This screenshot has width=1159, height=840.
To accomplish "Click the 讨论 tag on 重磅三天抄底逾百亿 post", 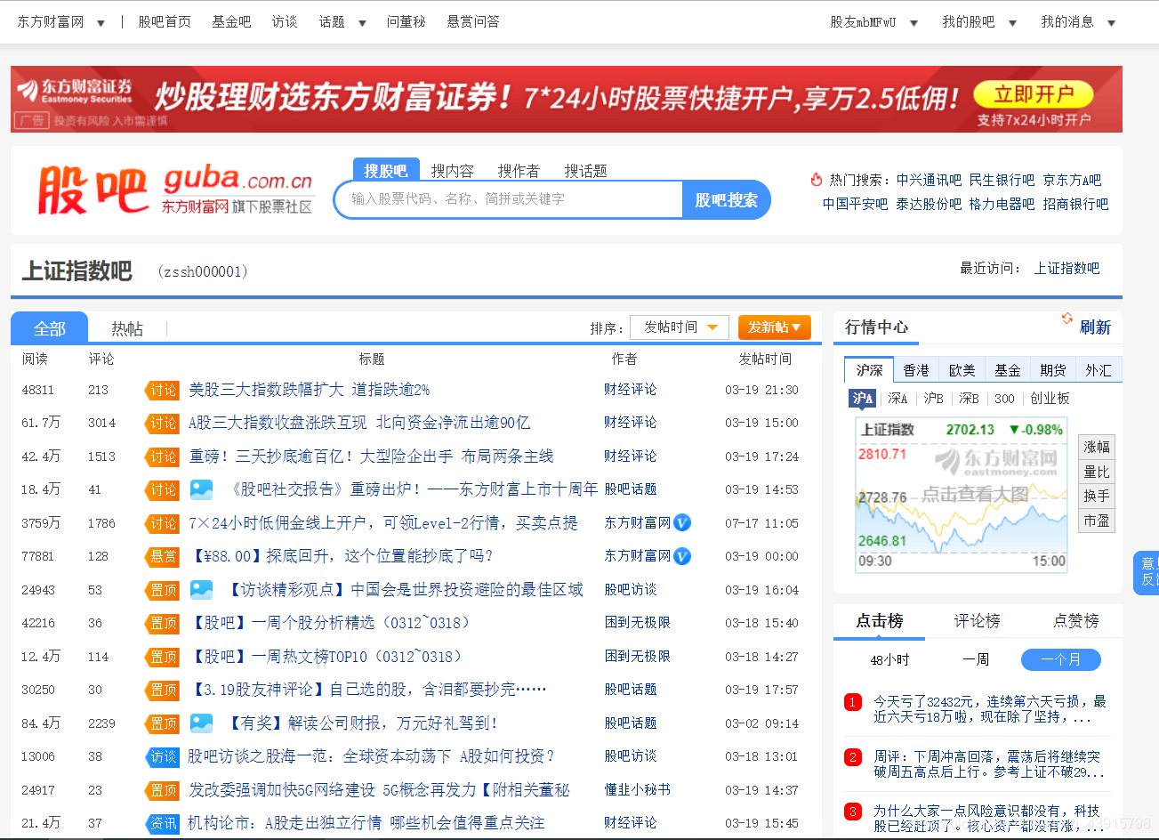I will pyautogui.click(x=162, y=456).
